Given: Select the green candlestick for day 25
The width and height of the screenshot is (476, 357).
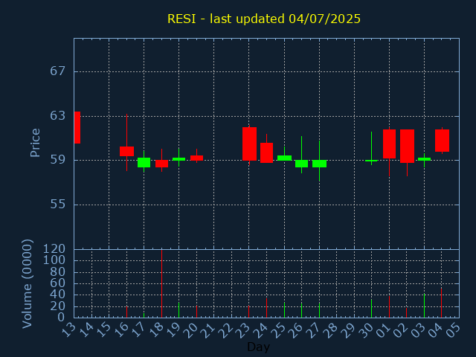Looking at the screenshot, I should (x=284, y=158).
